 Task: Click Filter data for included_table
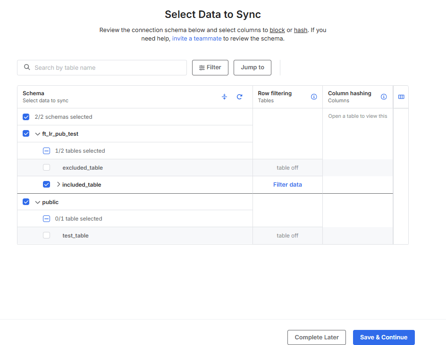(x=287, y=185)
